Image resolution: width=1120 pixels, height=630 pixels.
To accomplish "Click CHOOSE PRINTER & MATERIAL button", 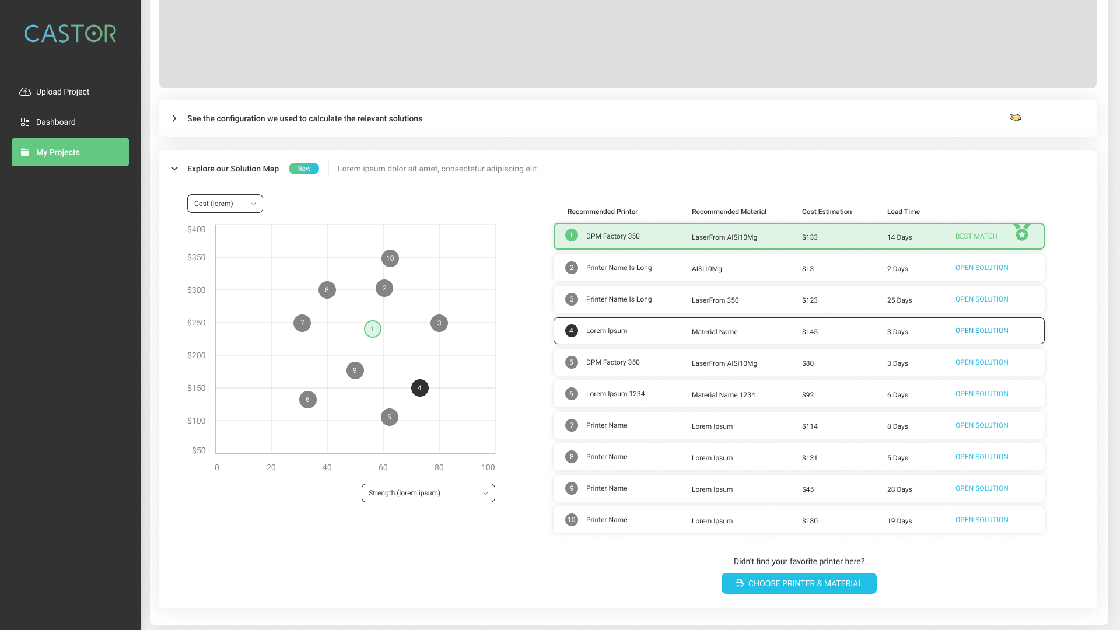I will click(x=799, y=583).
